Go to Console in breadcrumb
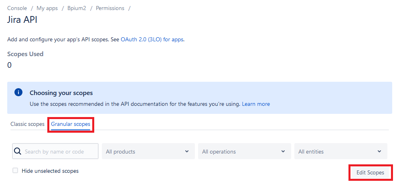The height and width of the screenshot is (182, 397). 17,8
